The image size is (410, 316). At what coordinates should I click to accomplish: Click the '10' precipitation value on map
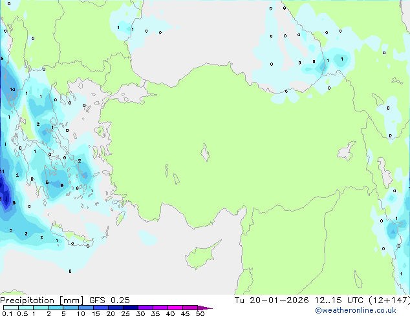(x=12, y=90)
